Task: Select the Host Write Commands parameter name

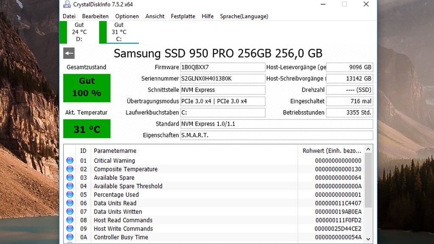Action: [123, 229]
